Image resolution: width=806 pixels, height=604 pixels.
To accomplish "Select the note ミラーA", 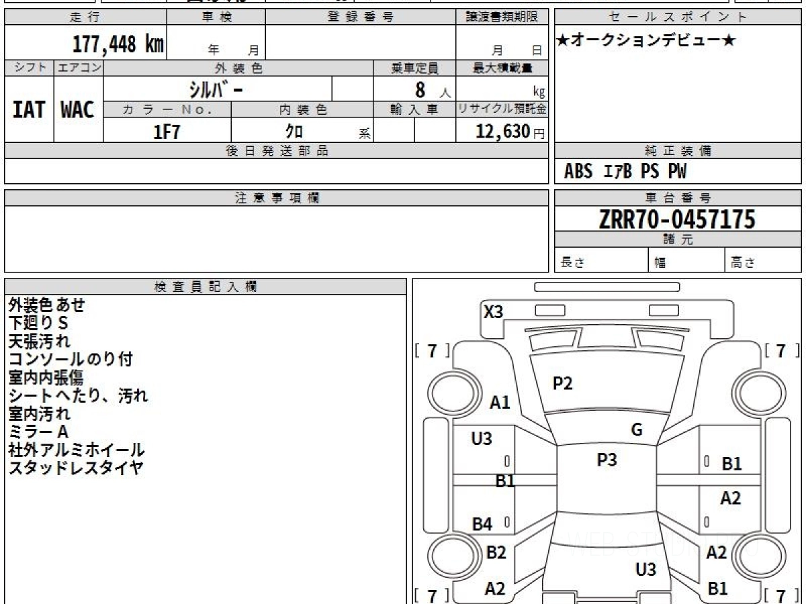I will (x=38, y=432).
